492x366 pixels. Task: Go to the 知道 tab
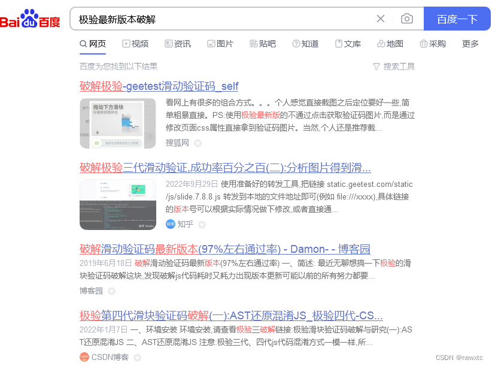tap(305, 44)
